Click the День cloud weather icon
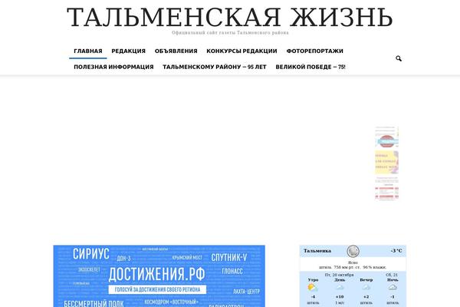The image size is (460, 307). coord(340,288)
